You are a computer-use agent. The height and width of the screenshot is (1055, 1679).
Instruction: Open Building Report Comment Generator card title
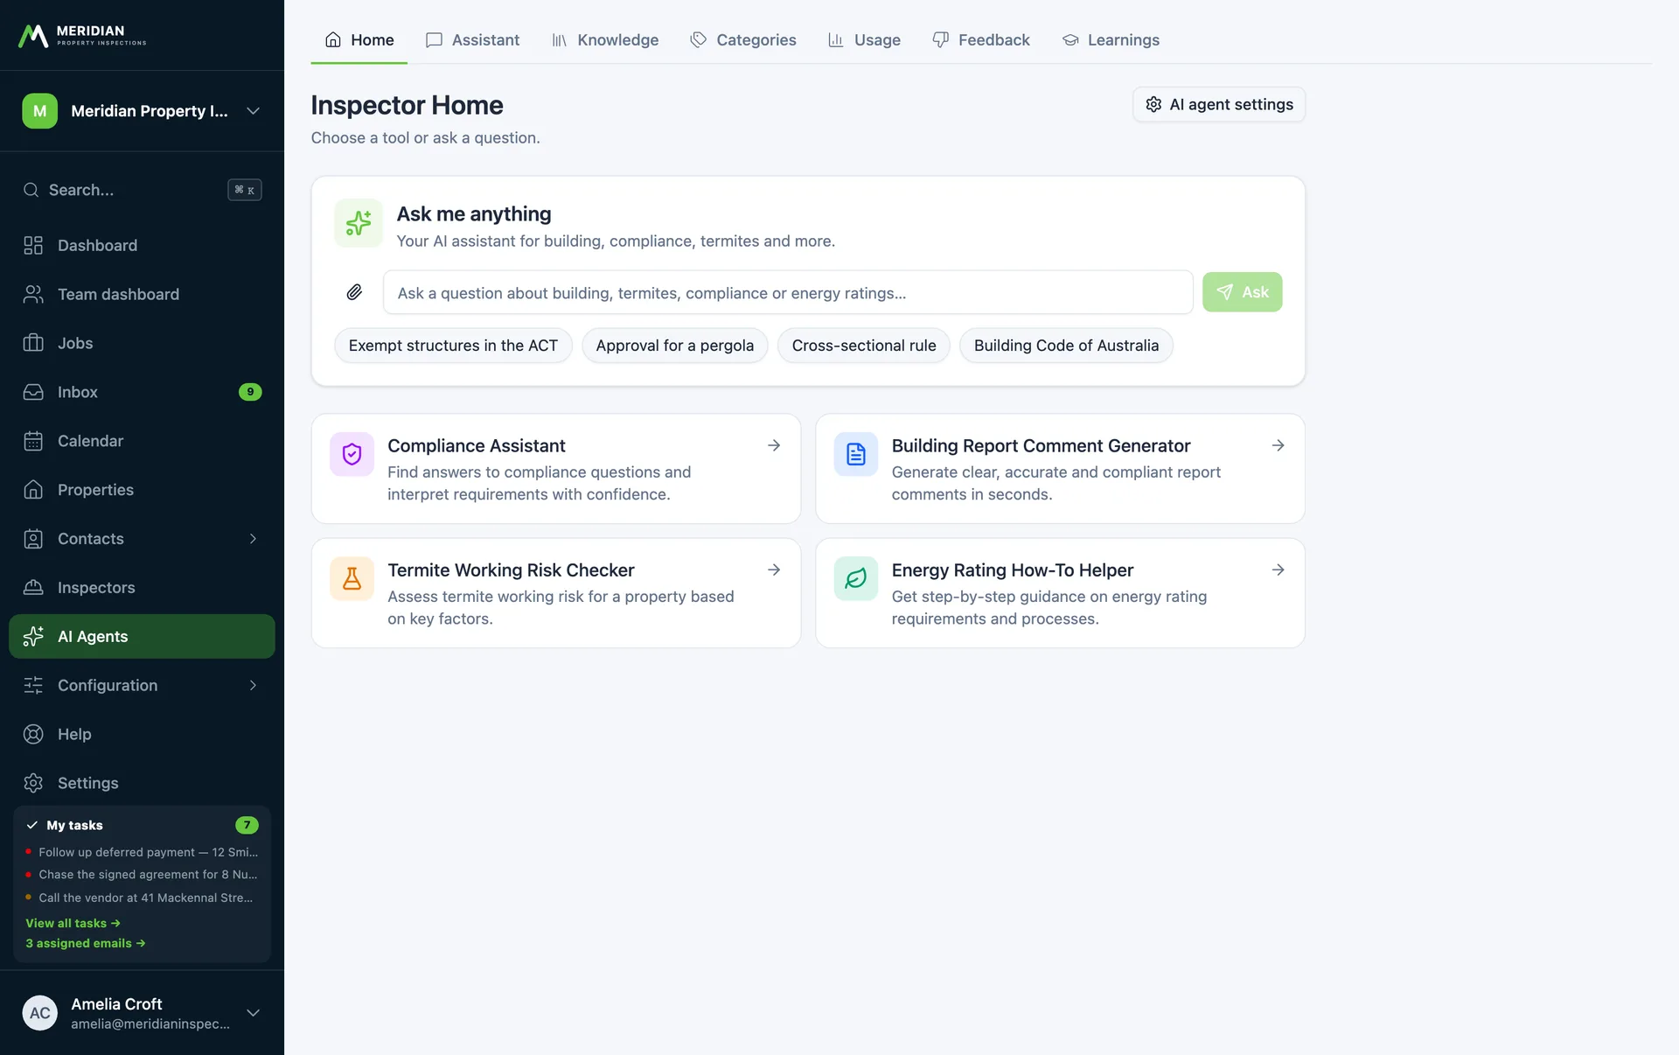pos(1041,446)
